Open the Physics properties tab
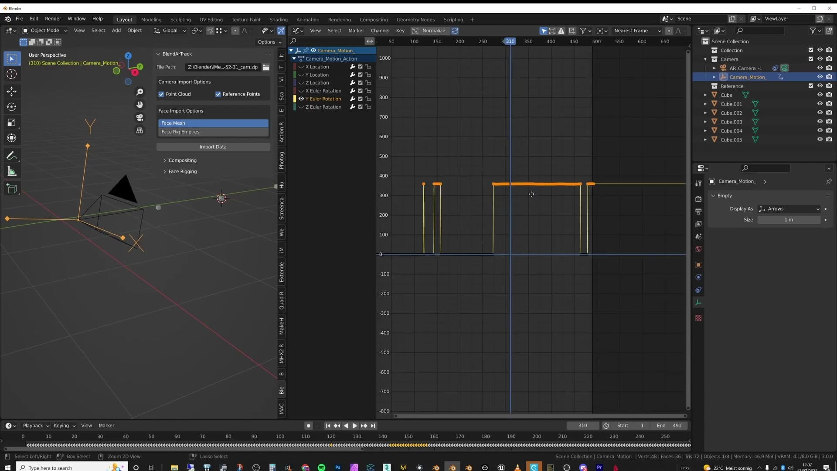 [698, 277]
